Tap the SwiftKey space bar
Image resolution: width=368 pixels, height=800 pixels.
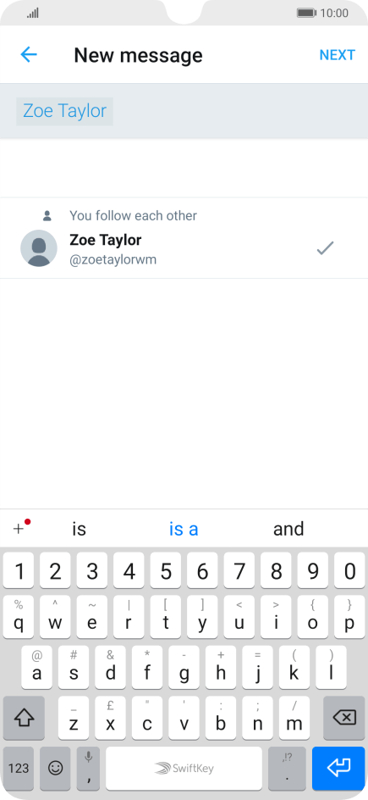click(x=184, y=769)
